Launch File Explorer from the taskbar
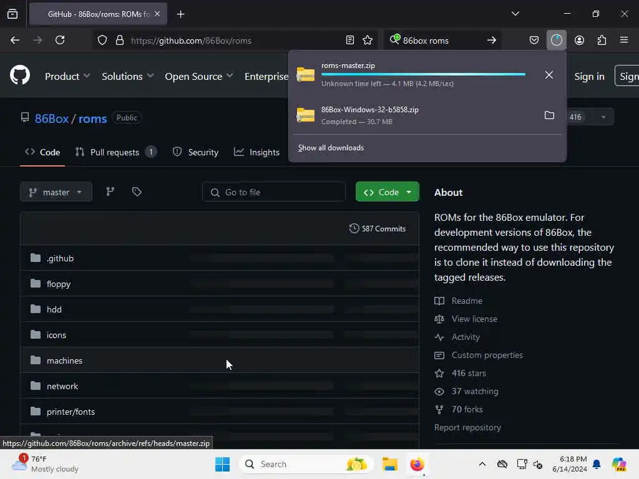639x479 pixels. pyautogui.click(x=389, y=464)
